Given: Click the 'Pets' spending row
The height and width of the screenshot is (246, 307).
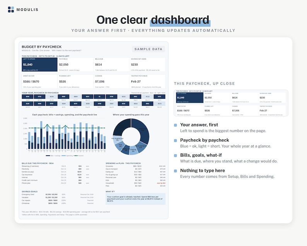Looking at the screenshot, I should coord(135,186).
